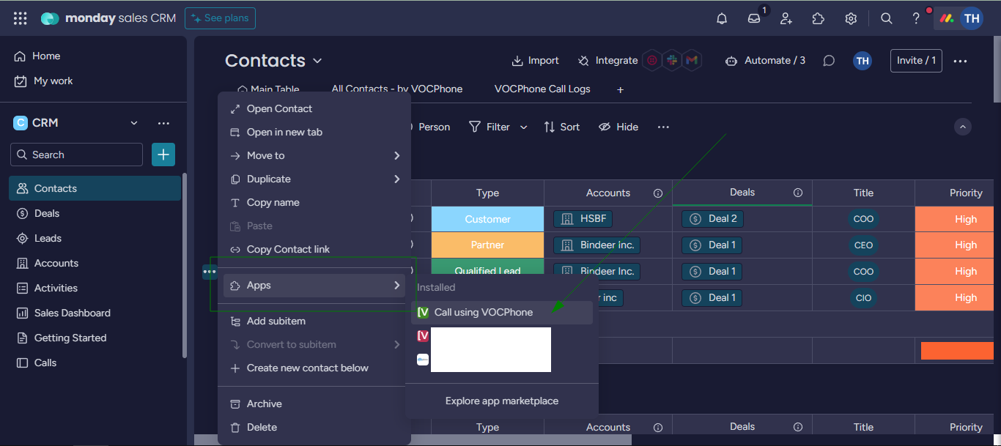Click the Invite / 1 button

915,61
